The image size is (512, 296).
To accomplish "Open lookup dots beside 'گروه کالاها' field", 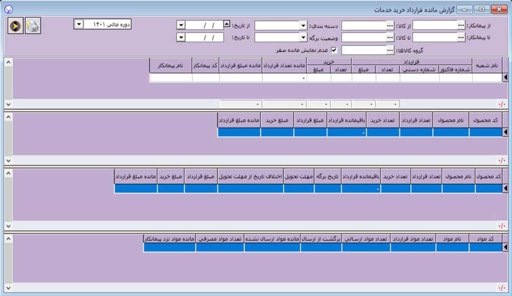I will [390, 50].
